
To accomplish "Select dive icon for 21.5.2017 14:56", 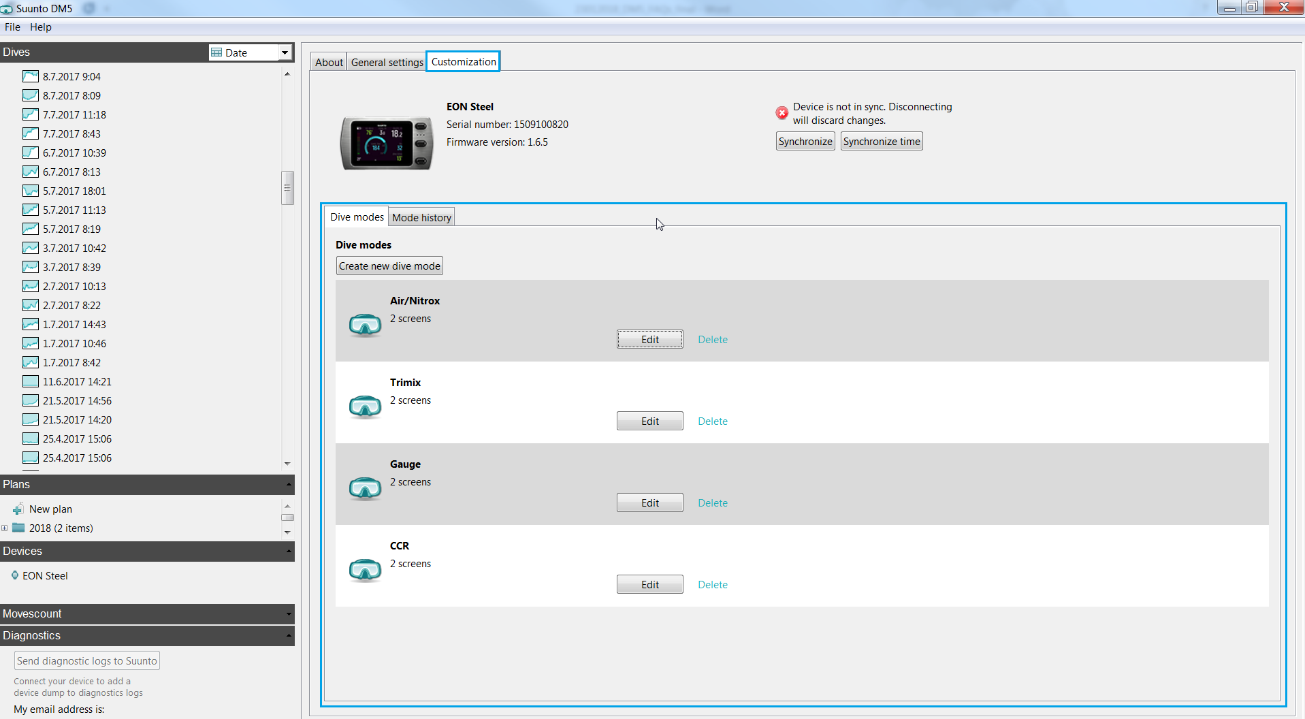I will click(31, 400).
